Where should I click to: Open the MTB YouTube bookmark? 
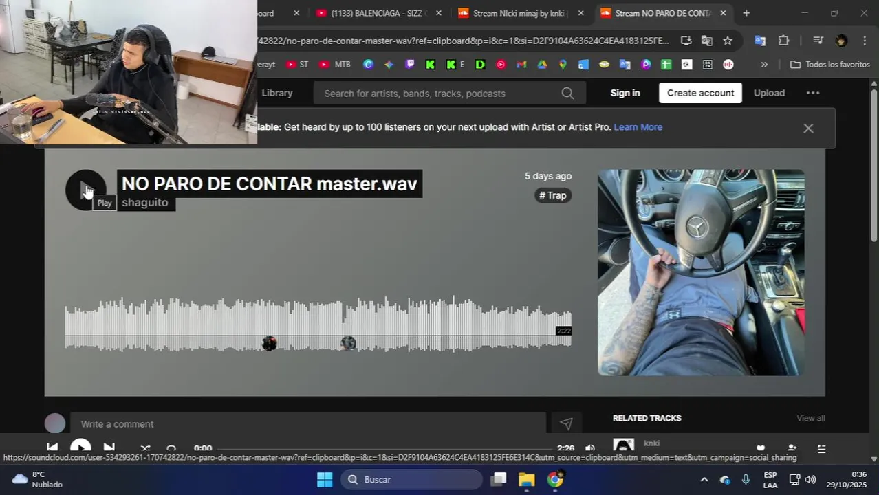point(335,65)
